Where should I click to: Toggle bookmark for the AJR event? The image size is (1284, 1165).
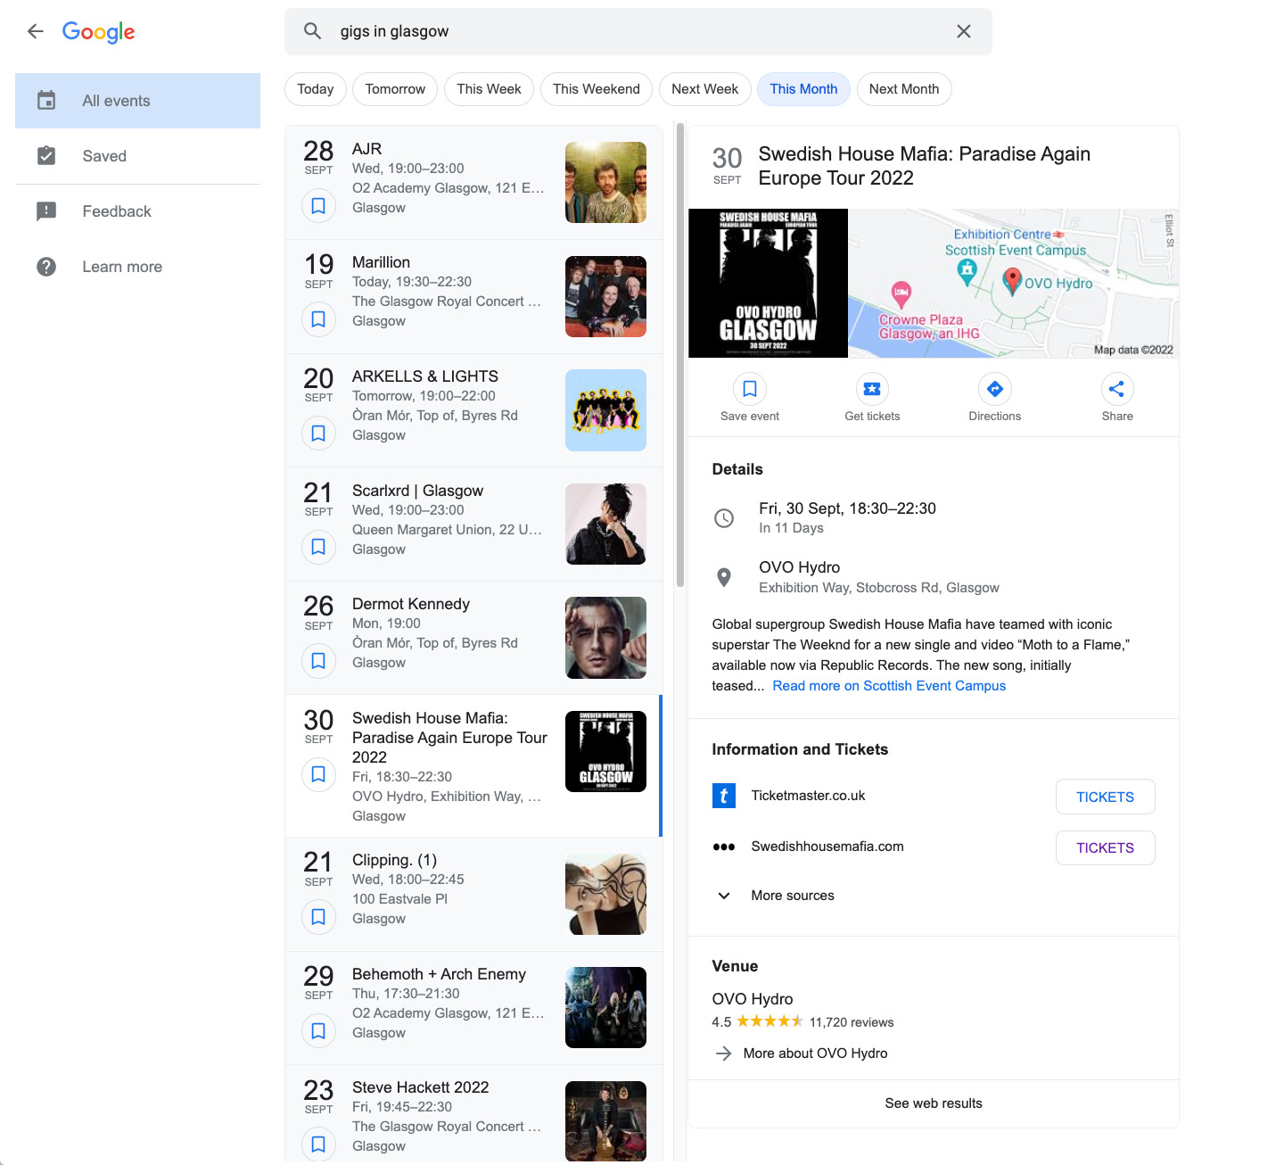point(318,206)
